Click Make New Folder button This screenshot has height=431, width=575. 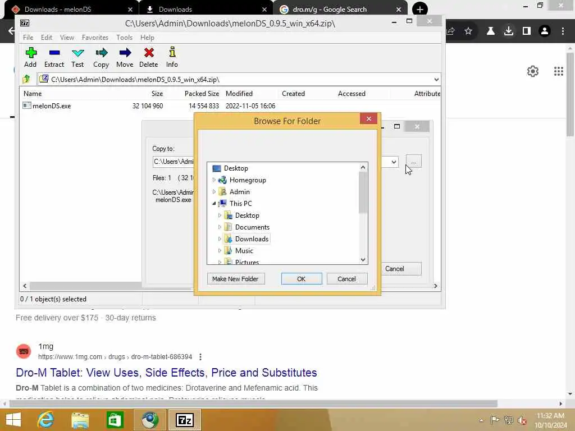tap(235, 279)
